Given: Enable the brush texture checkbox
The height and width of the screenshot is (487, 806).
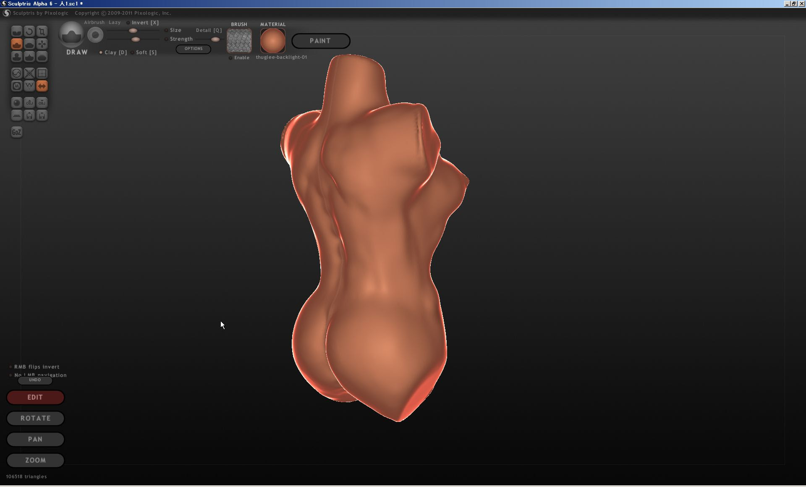Looking at the screenshot, I should coord(230,58).
